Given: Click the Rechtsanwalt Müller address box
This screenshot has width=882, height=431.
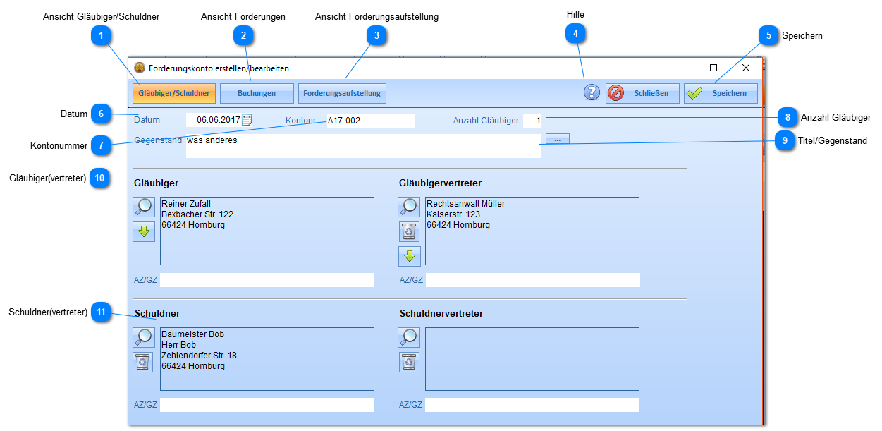Looking at the screenshot, I should click(x=532, y=231).
